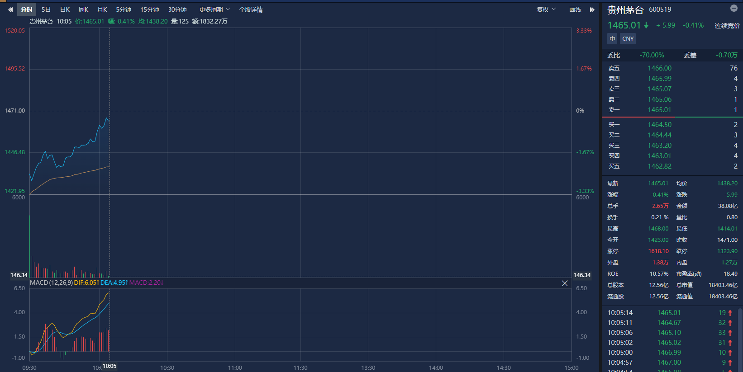Select the 30分钟 interval

coord(177,9)
